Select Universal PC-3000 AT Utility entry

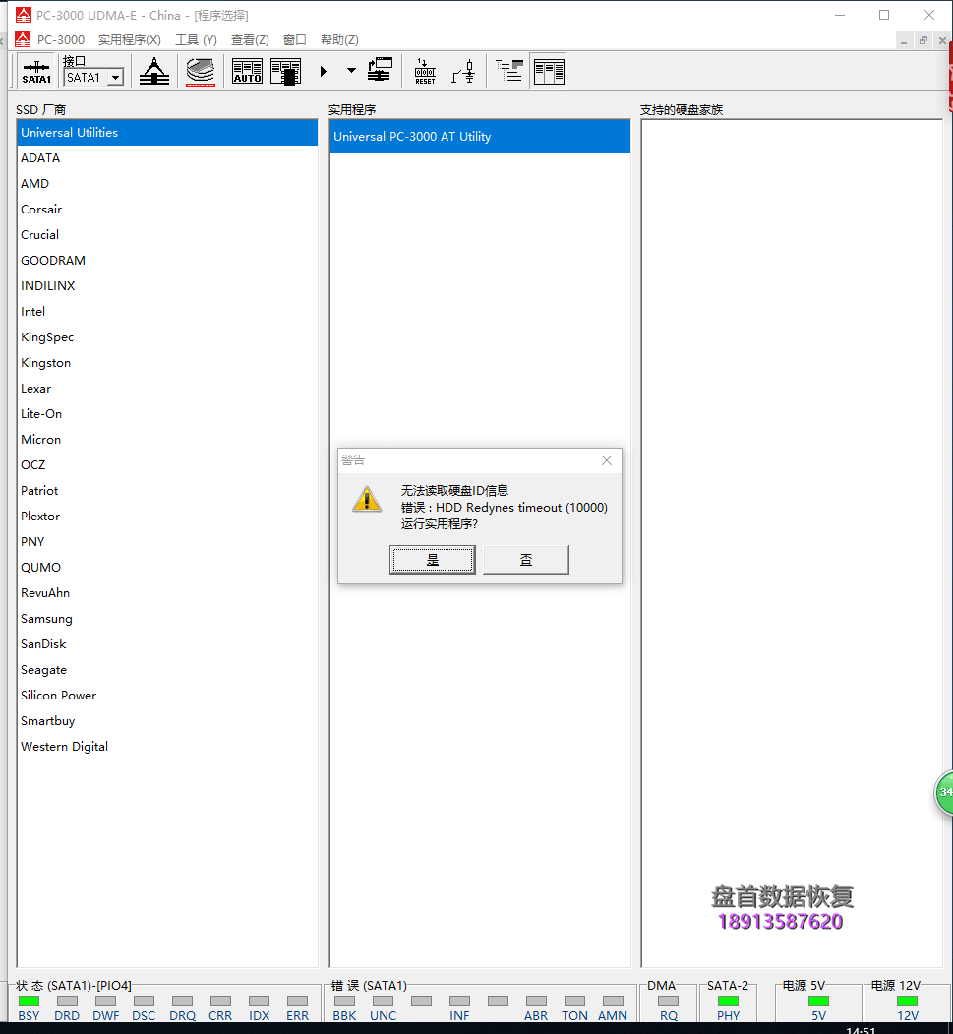(480, 137)
